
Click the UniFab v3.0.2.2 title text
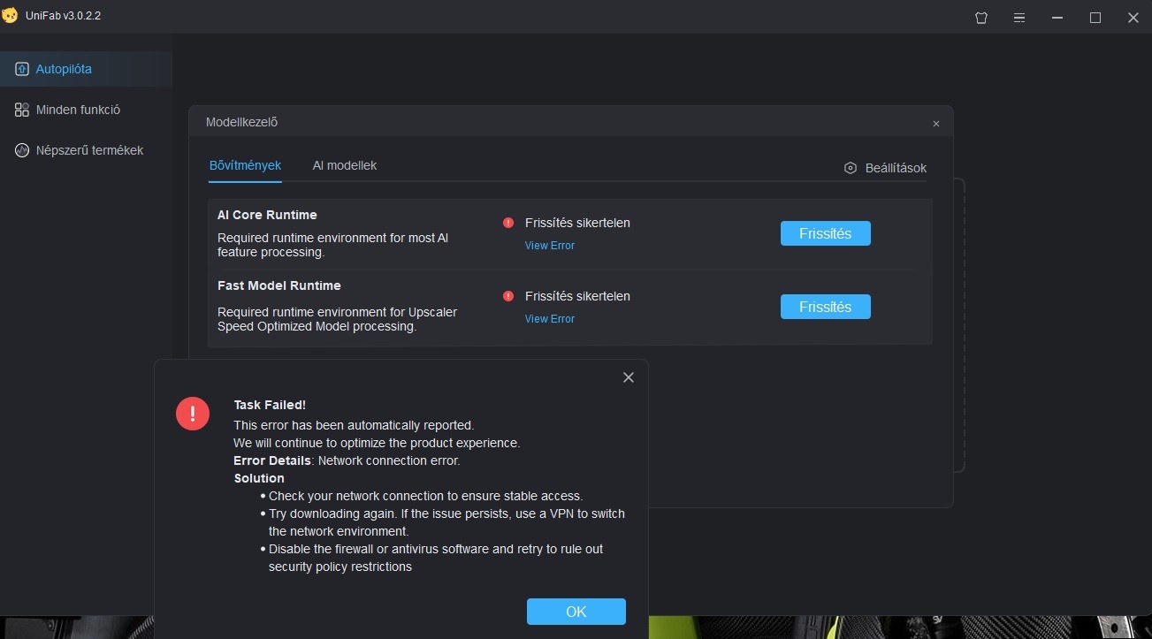point(64,16)
